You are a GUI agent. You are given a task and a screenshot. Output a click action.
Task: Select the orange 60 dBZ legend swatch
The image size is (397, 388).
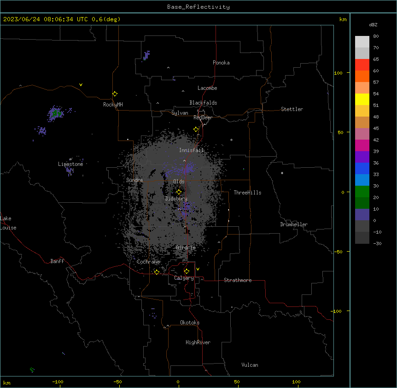(362, 76)
